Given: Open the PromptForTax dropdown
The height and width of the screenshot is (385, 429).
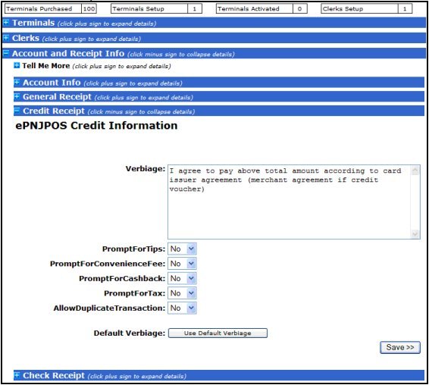Looking at the screenshot, I should [182, 293].
